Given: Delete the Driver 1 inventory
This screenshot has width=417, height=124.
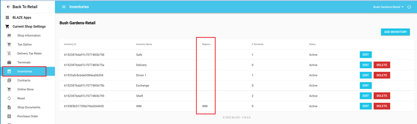Looking at the screenshot, I should tap(382, 75).
